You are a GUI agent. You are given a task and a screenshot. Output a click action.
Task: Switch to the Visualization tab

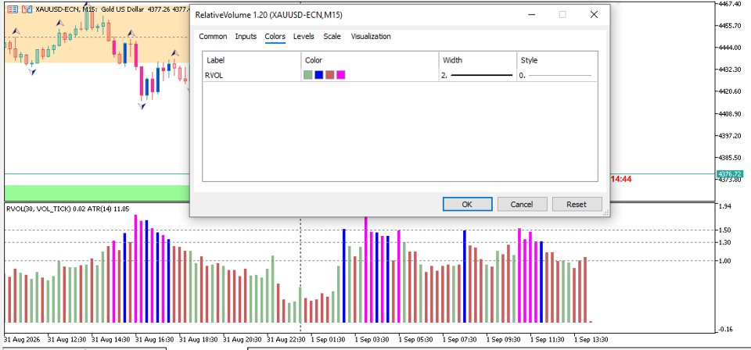pos(371,37)
